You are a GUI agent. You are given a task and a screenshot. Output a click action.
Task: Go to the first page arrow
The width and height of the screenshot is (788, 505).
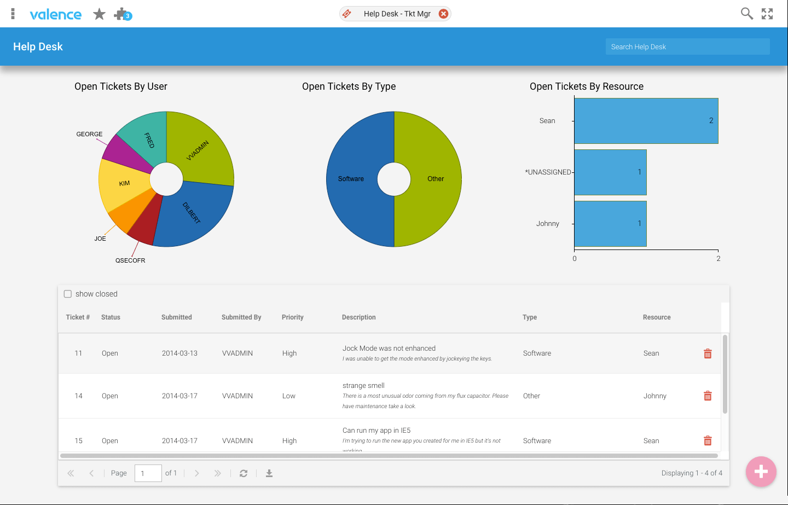coord(71,473)
